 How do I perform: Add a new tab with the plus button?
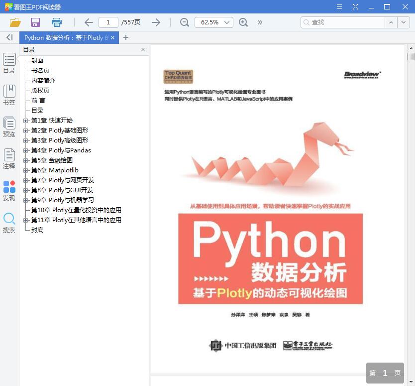(126, 37)
